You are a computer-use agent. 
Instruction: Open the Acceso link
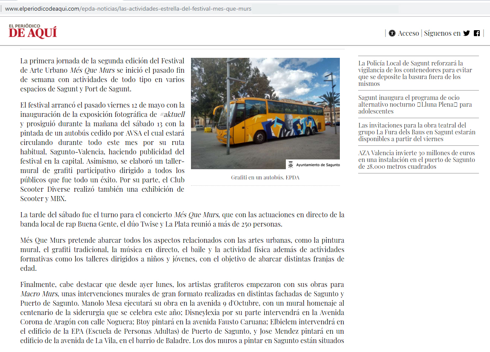click(408, 33)
